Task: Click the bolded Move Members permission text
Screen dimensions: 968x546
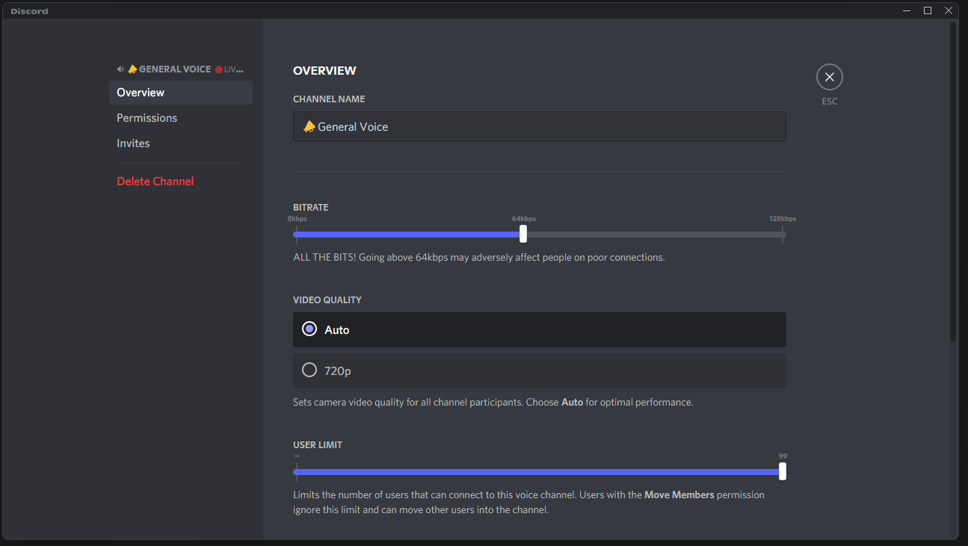Action: 679,494
